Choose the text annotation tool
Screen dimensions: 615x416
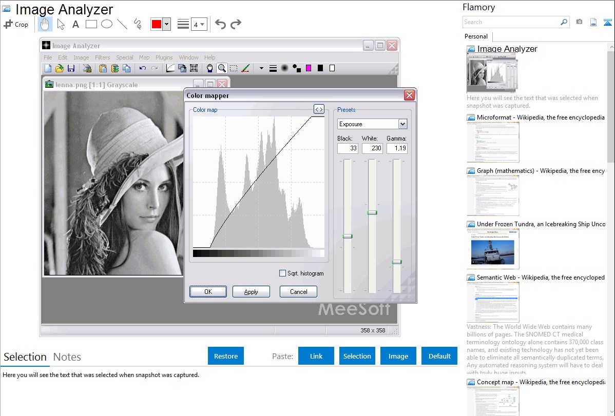coord(75,24)
